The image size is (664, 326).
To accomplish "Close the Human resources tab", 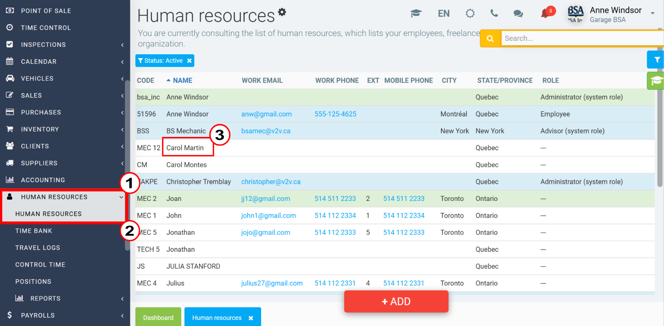I will pyautogui.click(x=251, y=318).
